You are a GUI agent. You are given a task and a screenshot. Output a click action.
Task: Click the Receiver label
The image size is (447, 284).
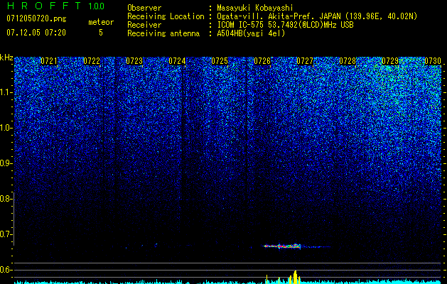(x=144, y=25)
